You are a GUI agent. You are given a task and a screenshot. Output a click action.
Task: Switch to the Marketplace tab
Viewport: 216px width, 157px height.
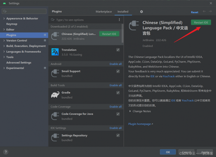[x=104, y=12]
